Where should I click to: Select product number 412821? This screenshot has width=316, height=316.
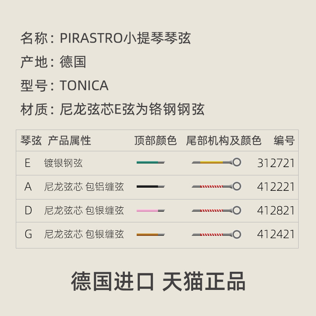coord(276,211)
